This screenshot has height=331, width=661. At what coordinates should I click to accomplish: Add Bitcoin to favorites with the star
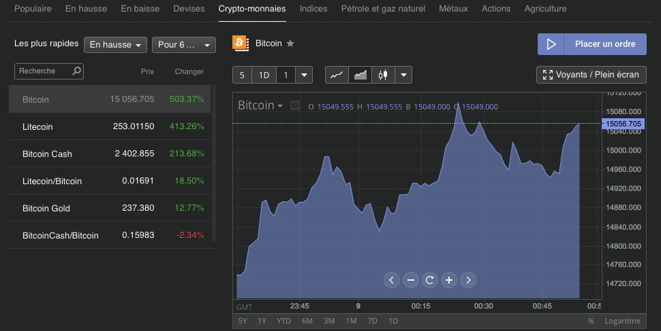click(290, 43)
